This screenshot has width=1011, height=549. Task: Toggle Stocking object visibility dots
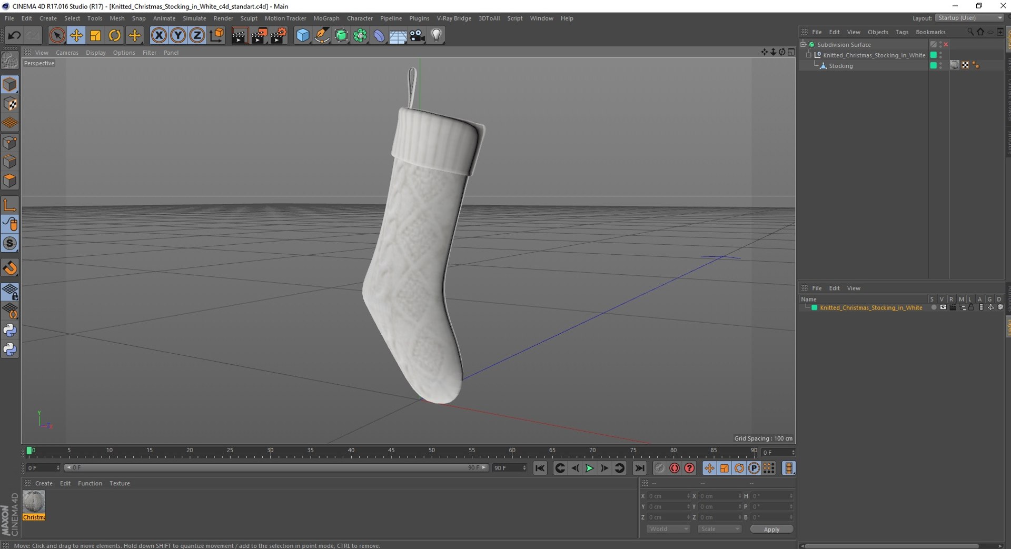941,65
